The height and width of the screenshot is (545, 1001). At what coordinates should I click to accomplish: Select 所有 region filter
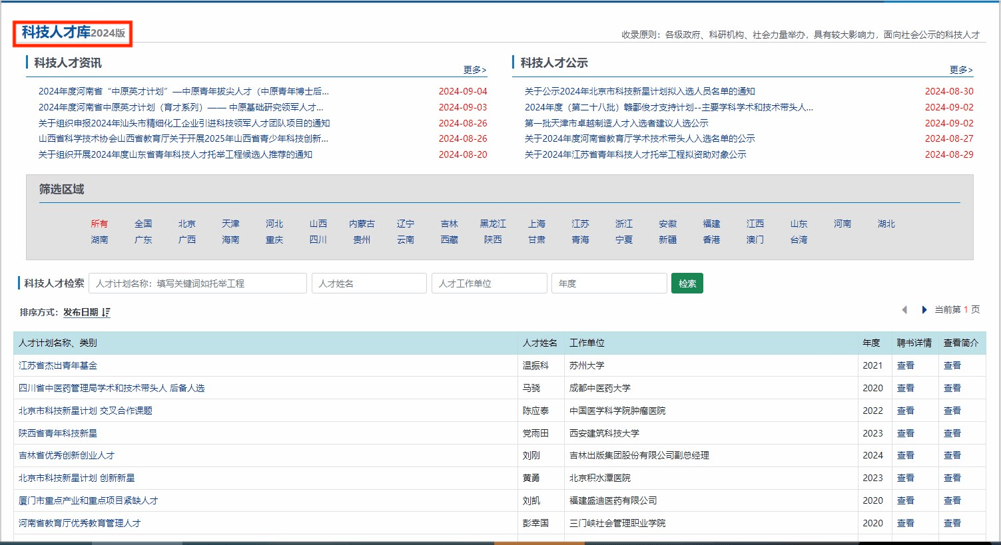(99, 224)
